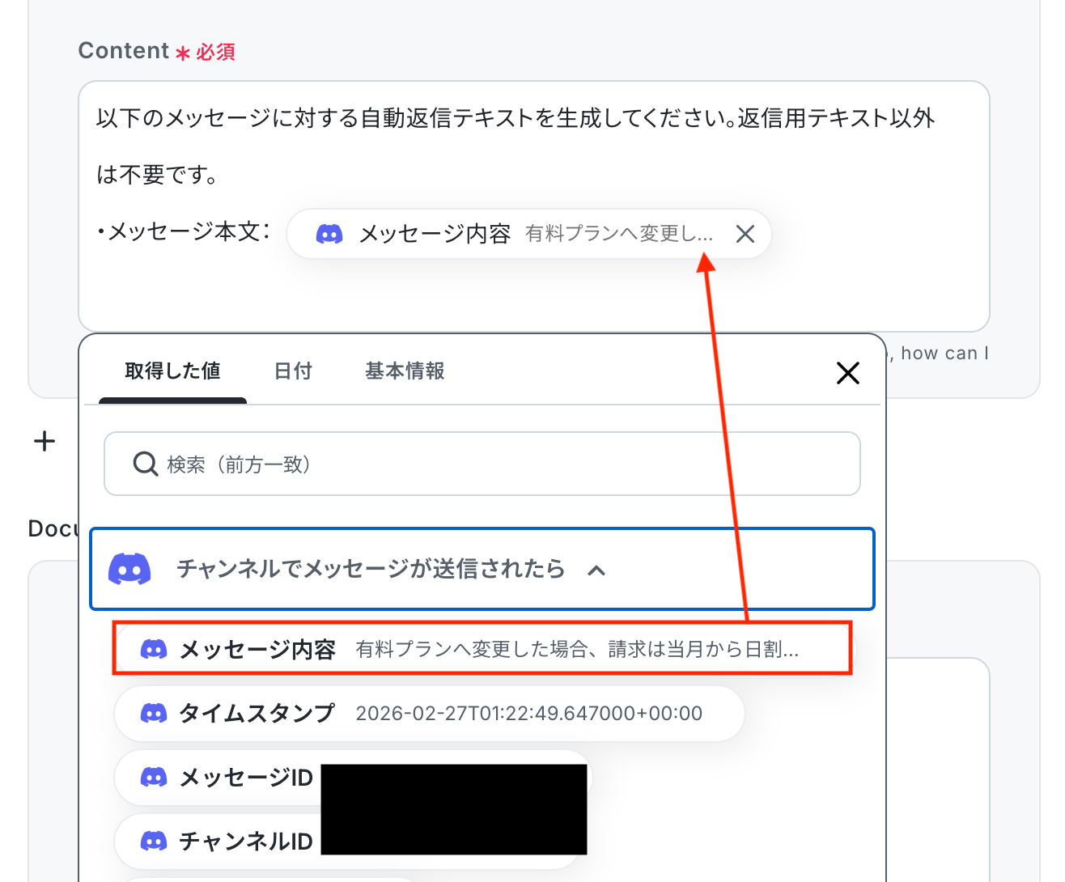Focus the 検索（前方一致） search field
Image resolution: width=1065 pixels, height=882 pixels.
pos(482,464)
